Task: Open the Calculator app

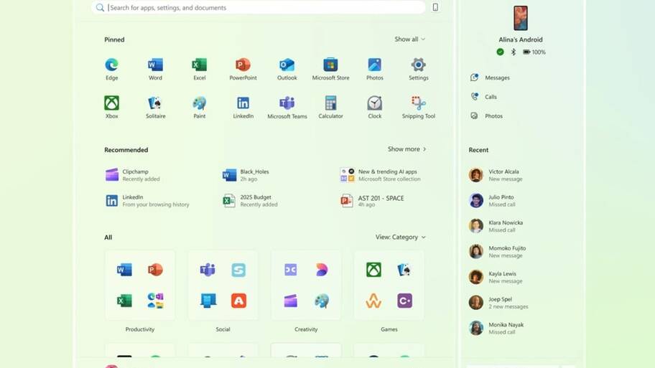Action: click(x=330, y=107)
